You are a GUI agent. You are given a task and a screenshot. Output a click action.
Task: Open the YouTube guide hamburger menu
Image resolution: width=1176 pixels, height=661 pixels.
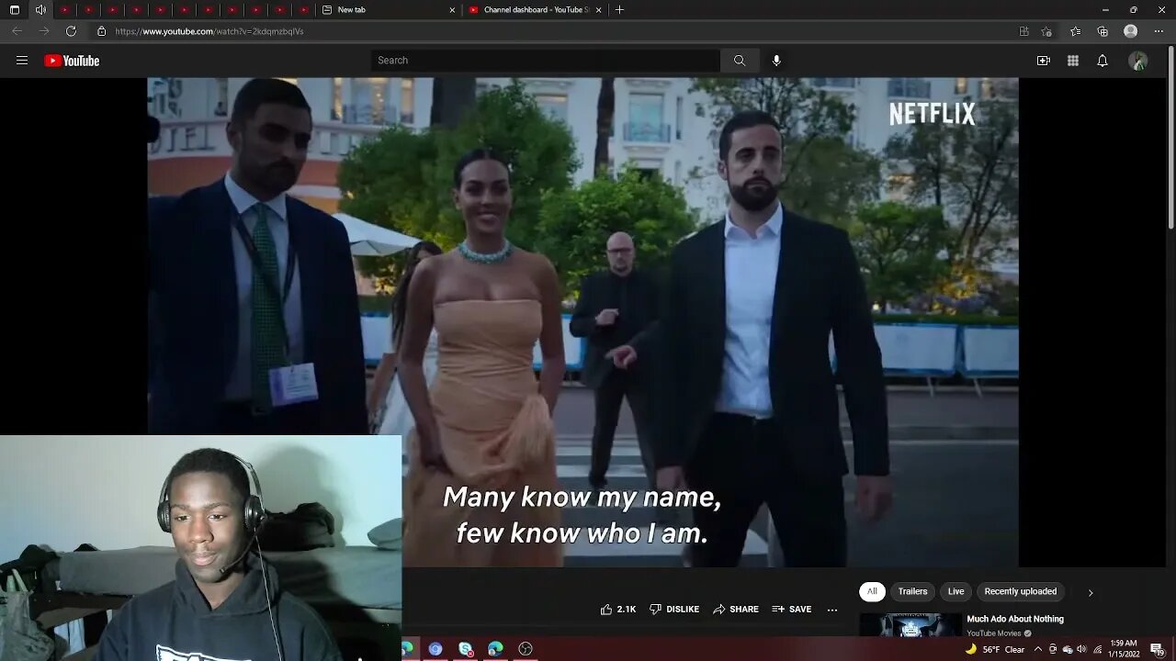pos(22,61)
